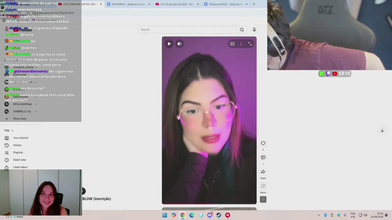Switch keyboard language POR PTB
The width and height of the screenshot is (392, 220).
[353, 215]
